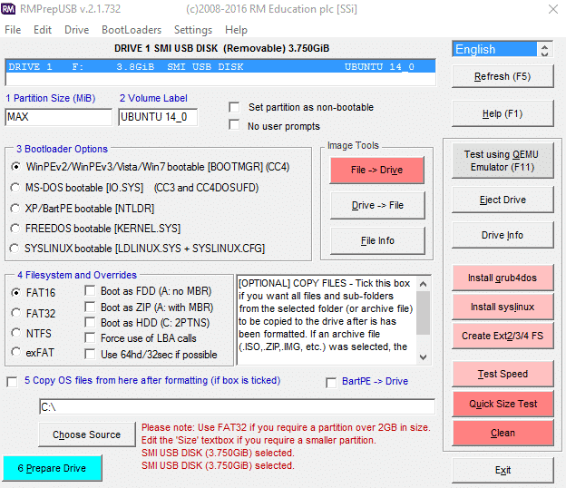566x488 pixels.
Task: Click the Partition Size input field
Action: [x=58, y=117]
